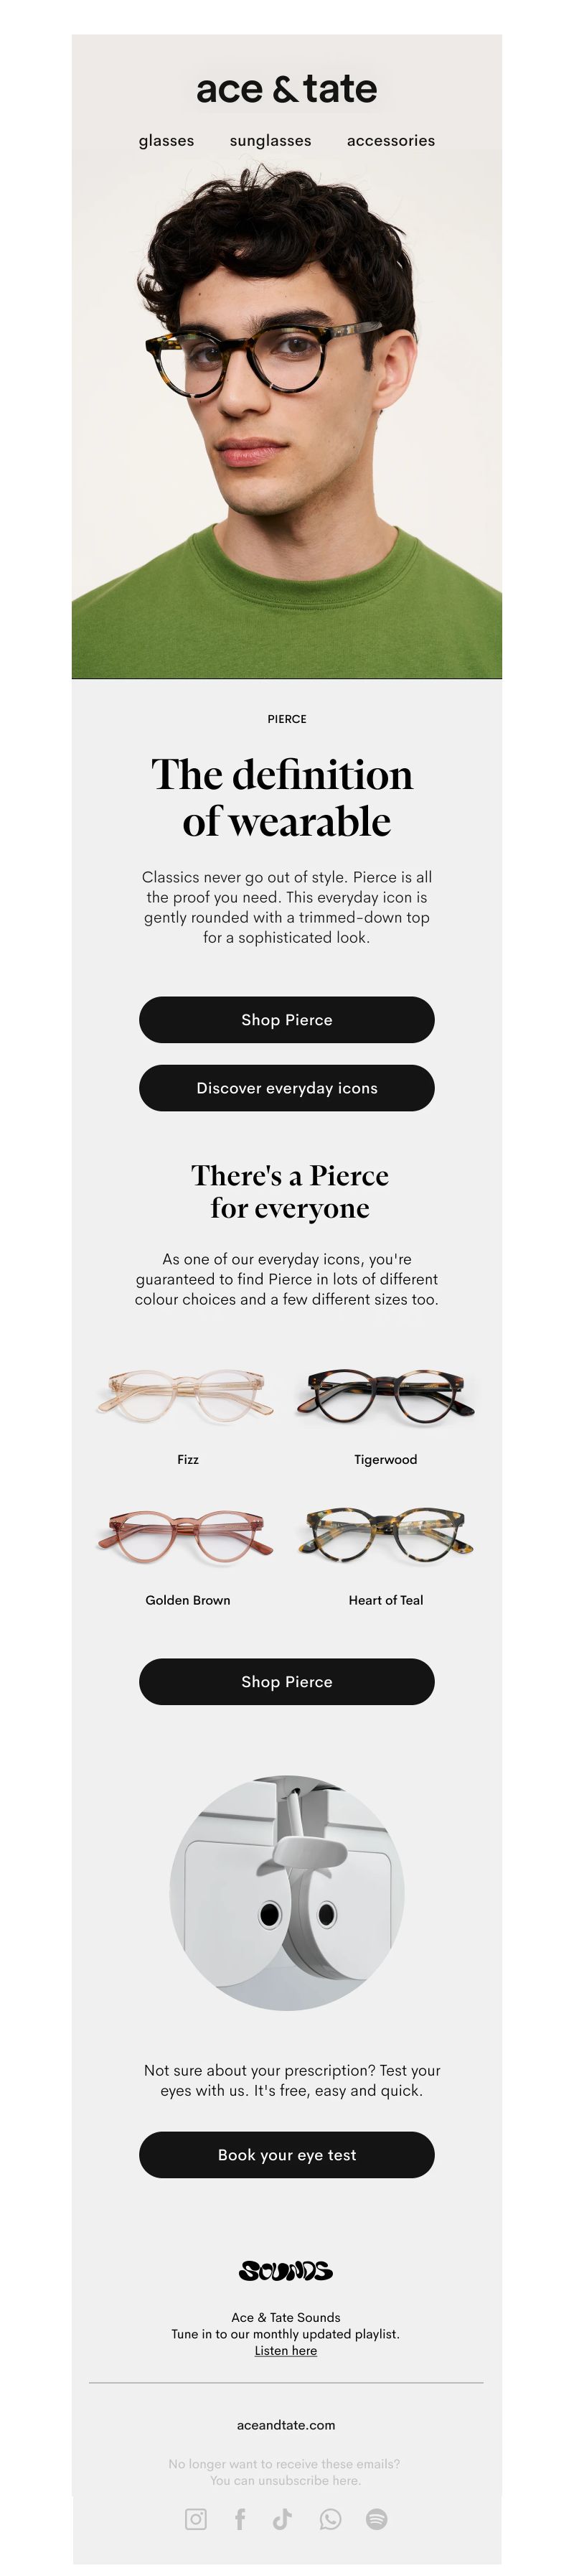This screenshot has width=574, height=2576.
Task: Select the Heart of Teal glasses thumbnail
Action: pyautogui.click(x=385, y=1535)
